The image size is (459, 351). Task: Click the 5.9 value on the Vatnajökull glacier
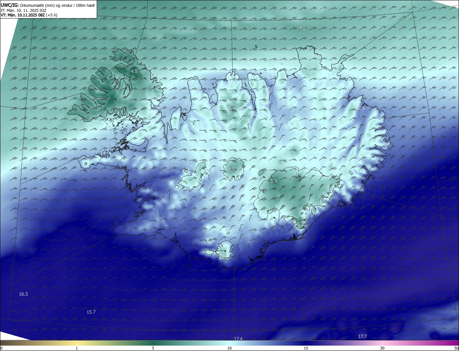tap(273, 182)
